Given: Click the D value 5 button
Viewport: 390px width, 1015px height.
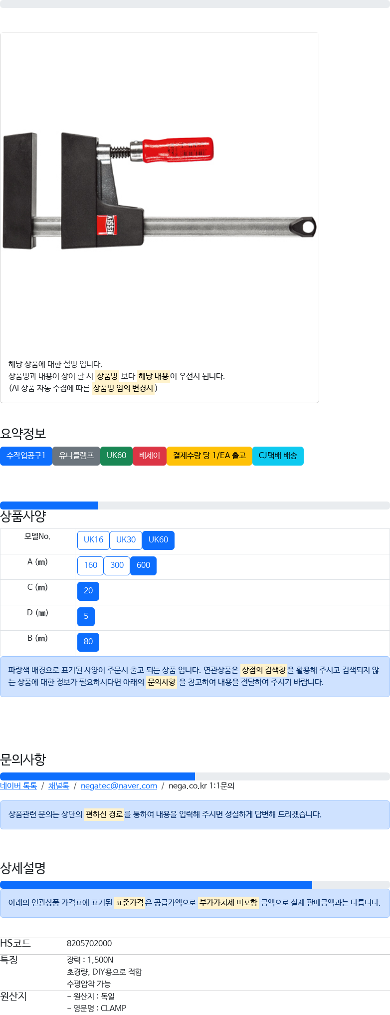Looking at the screenshot, I should coord(86,616).
